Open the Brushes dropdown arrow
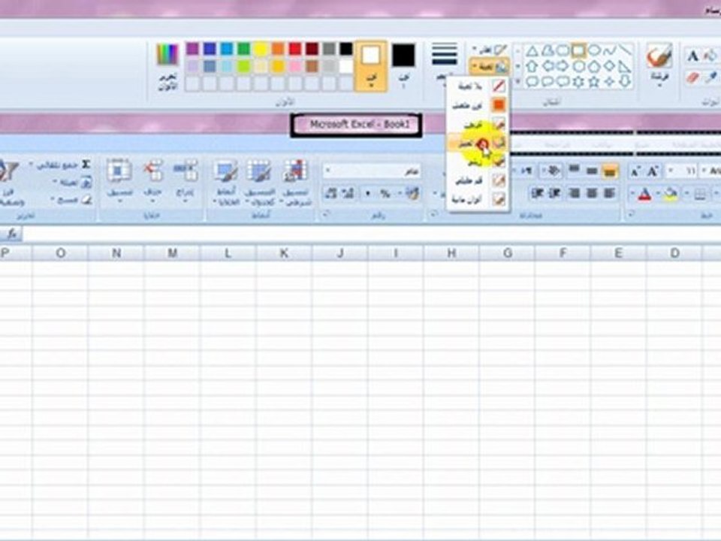The image size is (721, 541). point(659,85)
